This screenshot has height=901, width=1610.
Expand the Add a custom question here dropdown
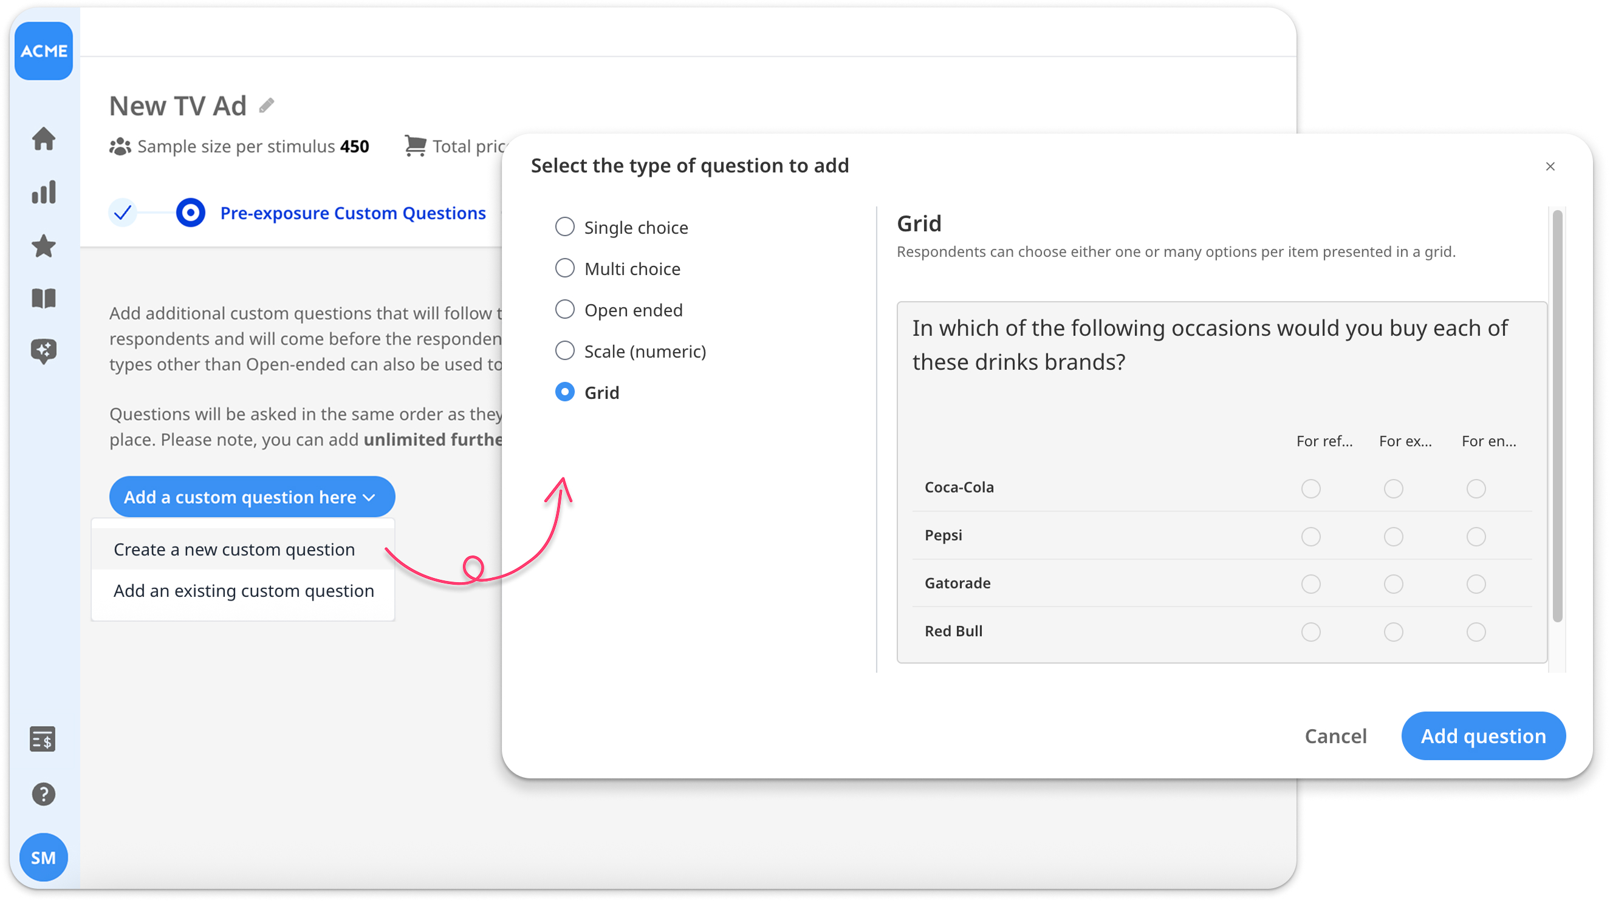tap(252, 497)
